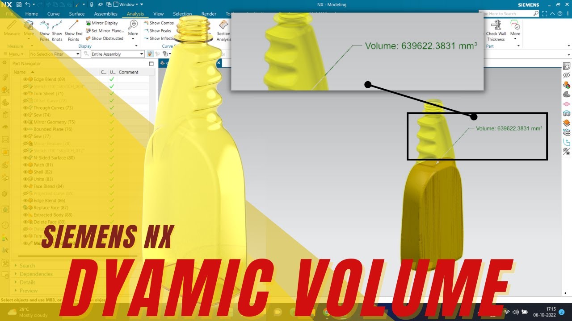The height and width of the screenshot is (321, 572).
Task: Toggle visibility eye of Shell (82)
Action: point(25,172)
